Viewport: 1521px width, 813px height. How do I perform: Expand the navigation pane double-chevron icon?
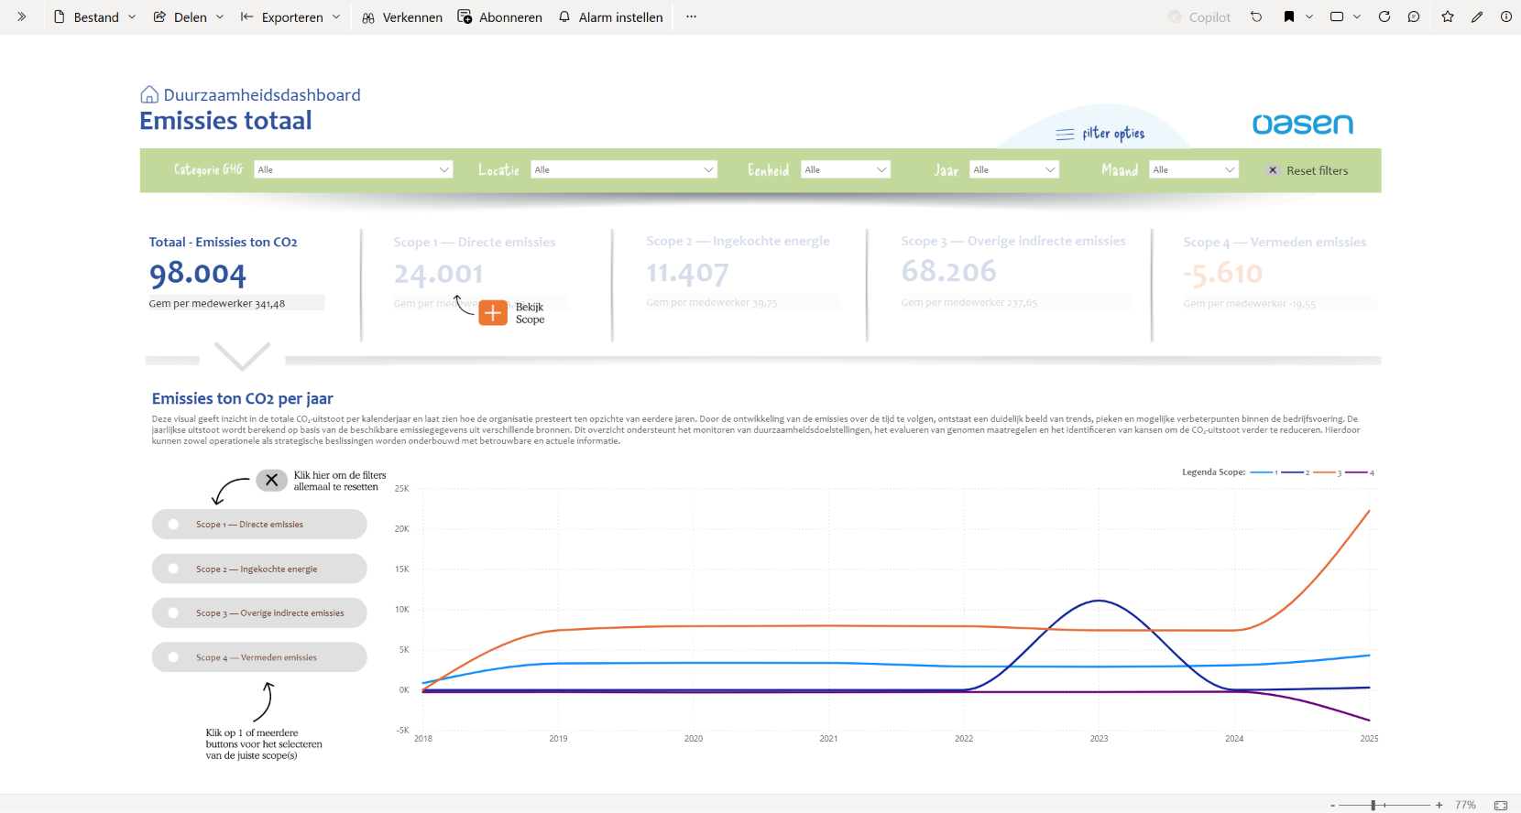click(21, 16)
